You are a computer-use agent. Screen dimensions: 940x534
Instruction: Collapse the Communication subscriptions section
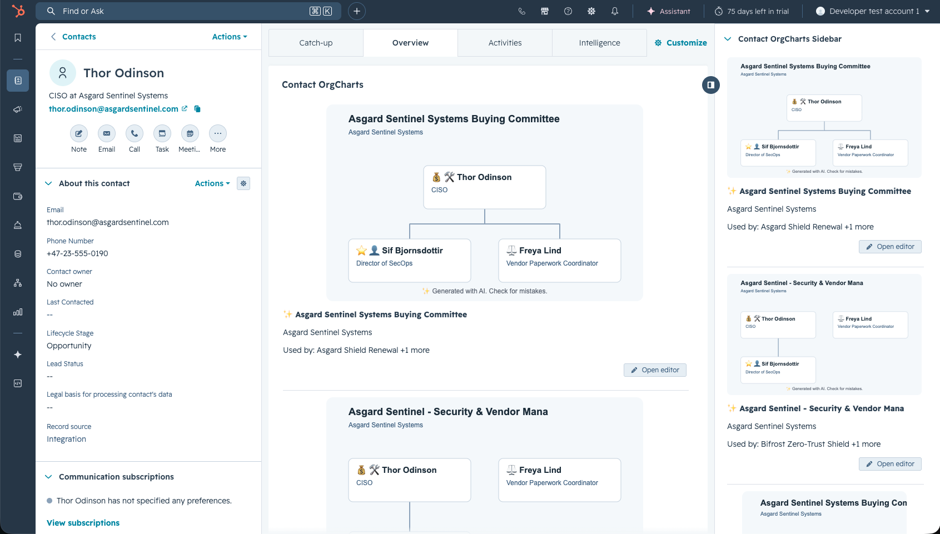[x=48, y=477]
